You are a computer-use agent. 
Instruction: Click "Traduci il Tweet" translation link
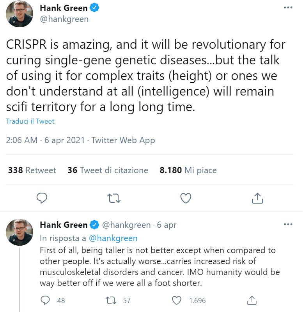[30, 121]
